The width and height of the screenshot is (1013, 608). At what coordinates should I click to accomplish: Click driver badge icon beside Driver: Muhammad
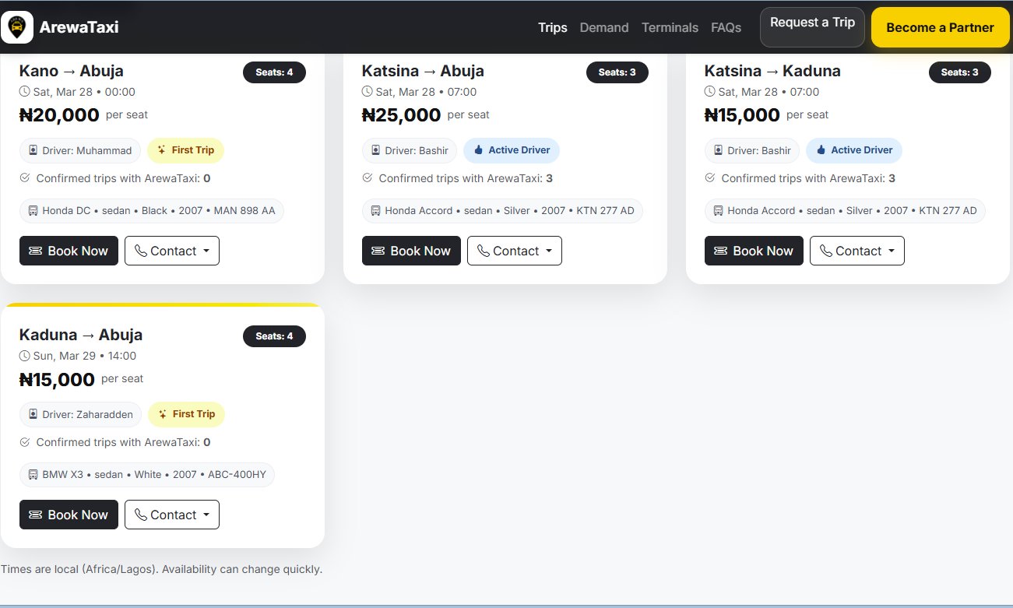click(33, 150)
